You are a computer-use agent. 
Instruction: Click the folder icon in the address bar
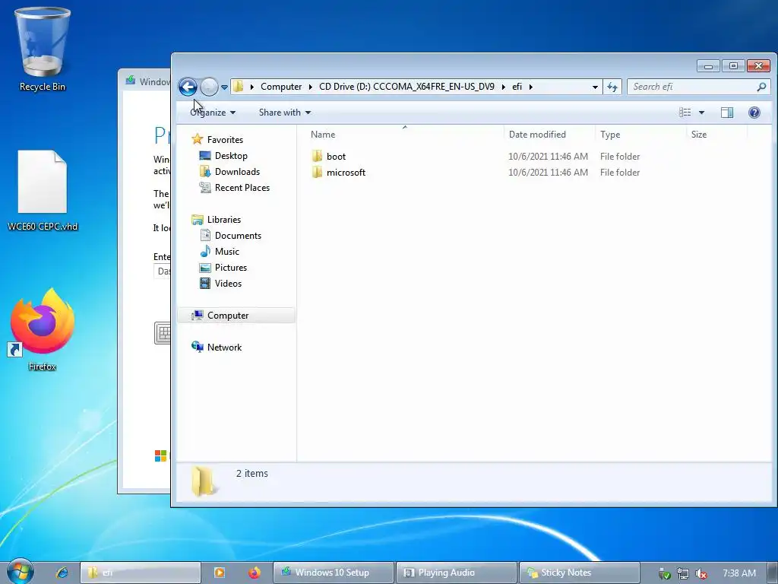(x=238, y=87)
